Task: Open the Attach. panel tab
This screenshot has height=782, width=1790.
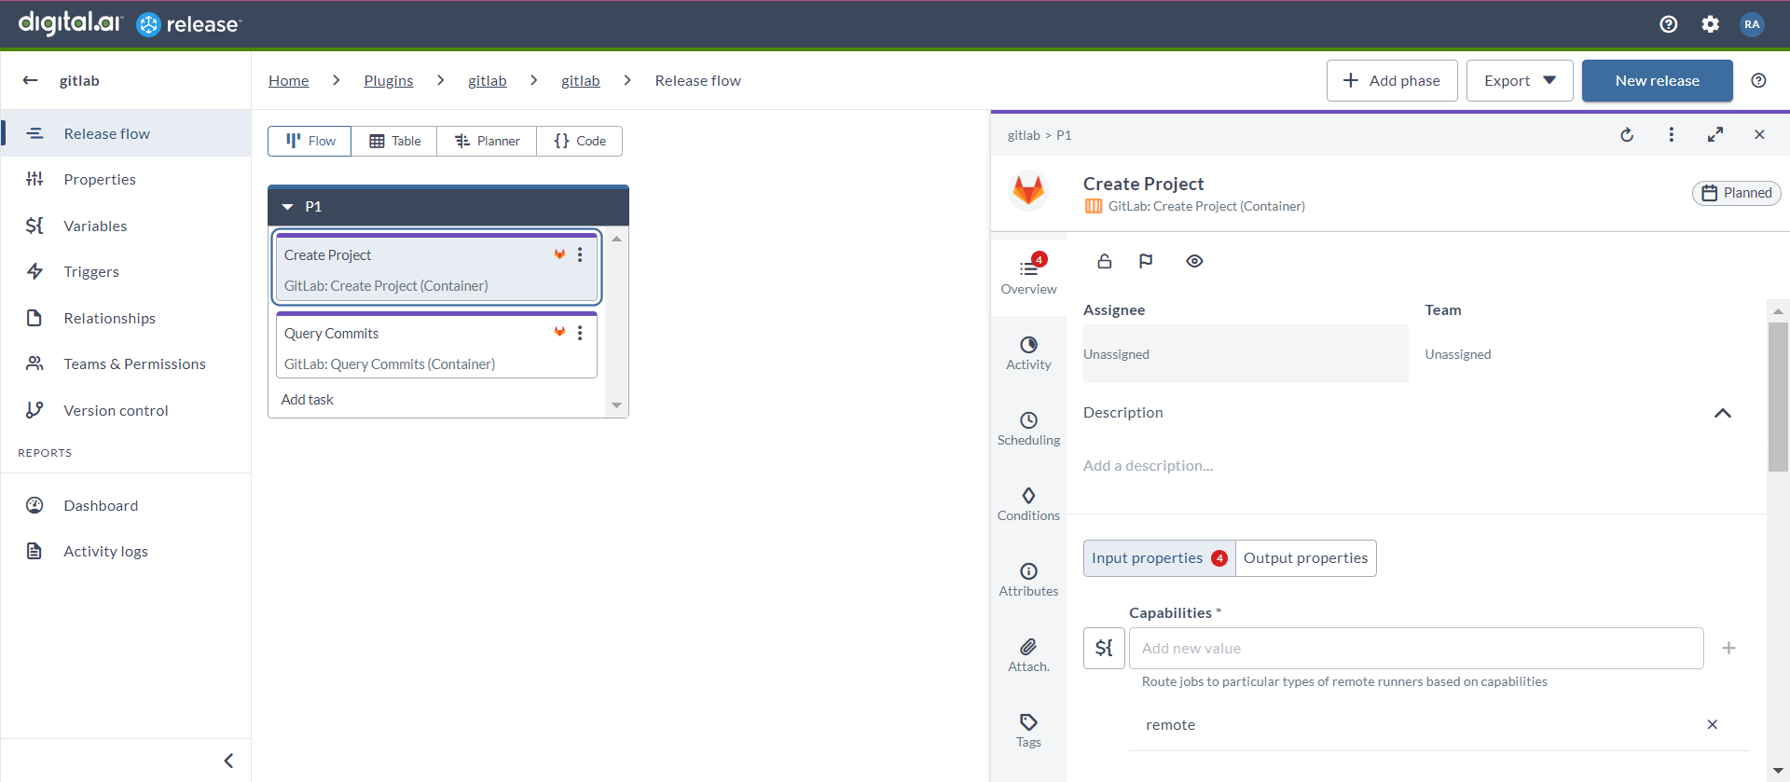Action: click(1028, 655)
